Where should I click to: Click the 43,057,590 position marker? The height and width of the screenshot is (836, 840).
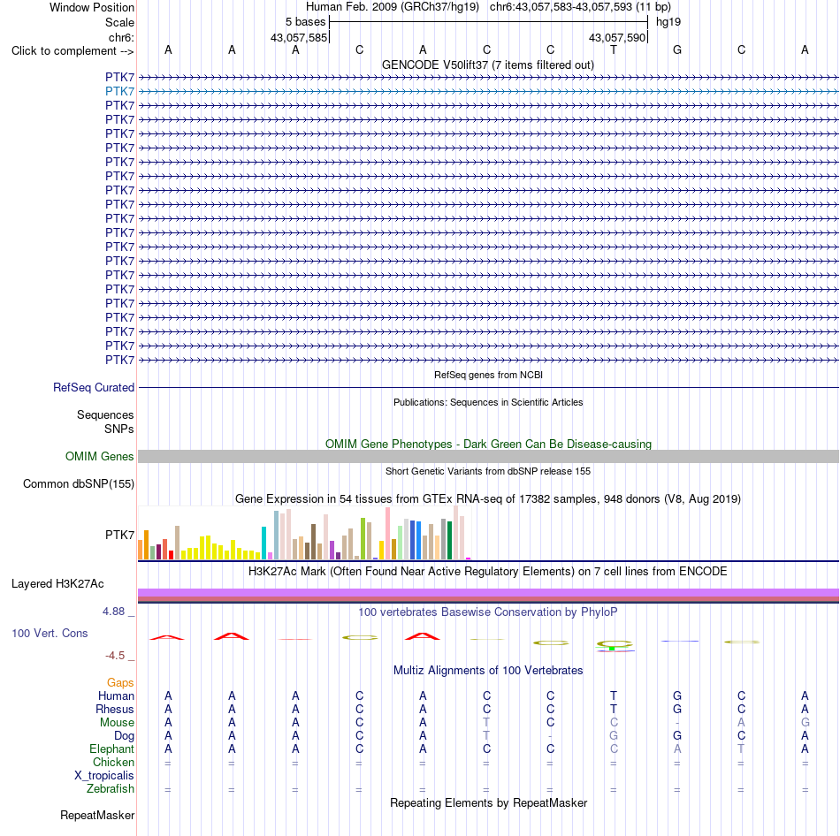tap(617, 37)
